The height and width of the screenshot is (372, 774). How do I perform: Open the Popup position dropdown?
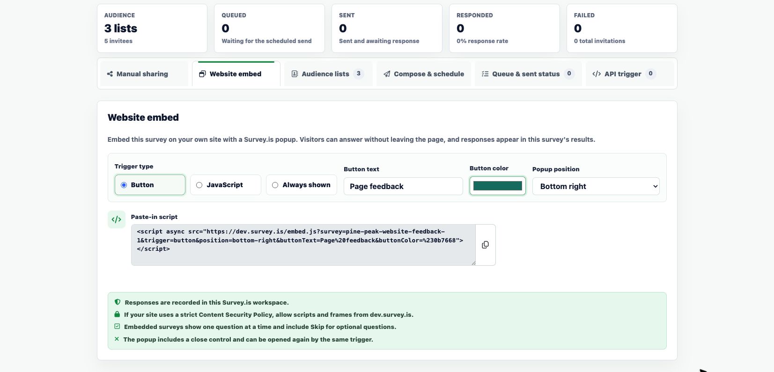(x=596, y=186)
